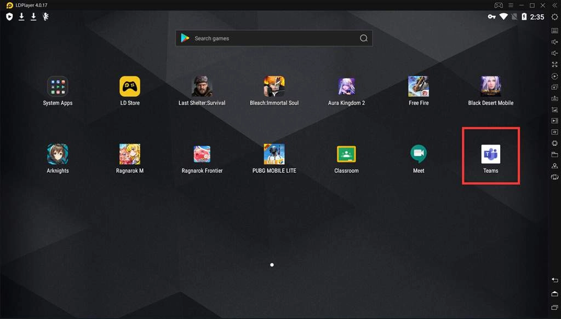561x319 pixels.
Task: Open LDPlayer settings gear in sidebar
Action: (554, 17)
